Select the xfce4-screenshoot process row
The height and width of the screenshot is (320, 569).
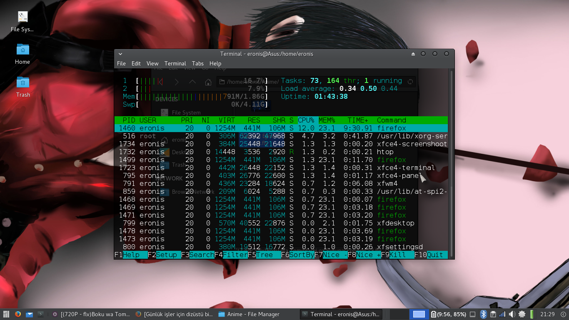[281, 144]
